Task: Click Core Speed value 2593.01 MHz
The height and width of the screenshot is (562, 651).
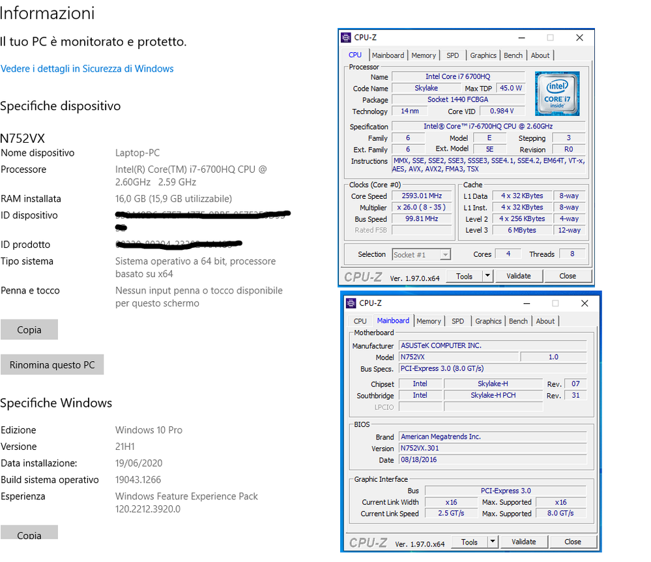Action: tap(422, 196)
